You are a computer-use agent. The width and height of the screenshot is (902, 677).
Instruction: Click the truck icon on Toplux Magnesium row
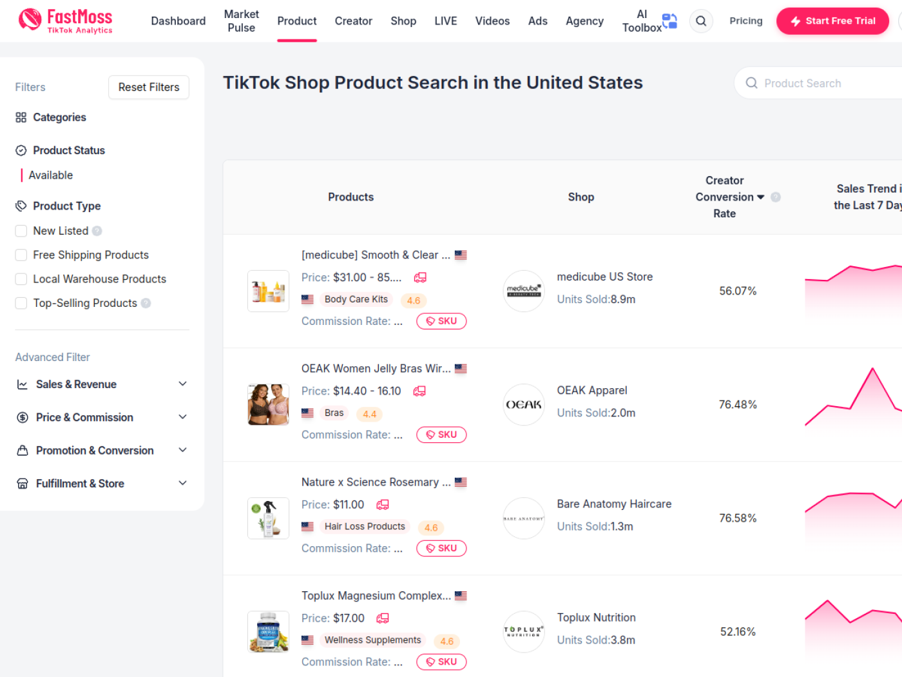(383, 618)
